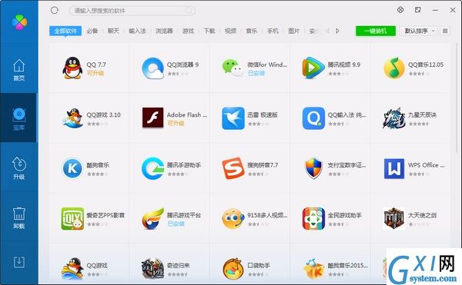462x285 pixels.
Task: Click the feedback window icon in title bar
Action: (418, 10)
